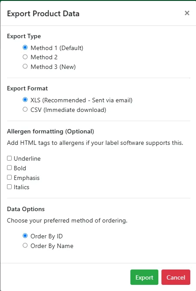Select the Method 1 (Default) radio button
The width and height of the screenshot is (196, 291).
tap(25, 47)
